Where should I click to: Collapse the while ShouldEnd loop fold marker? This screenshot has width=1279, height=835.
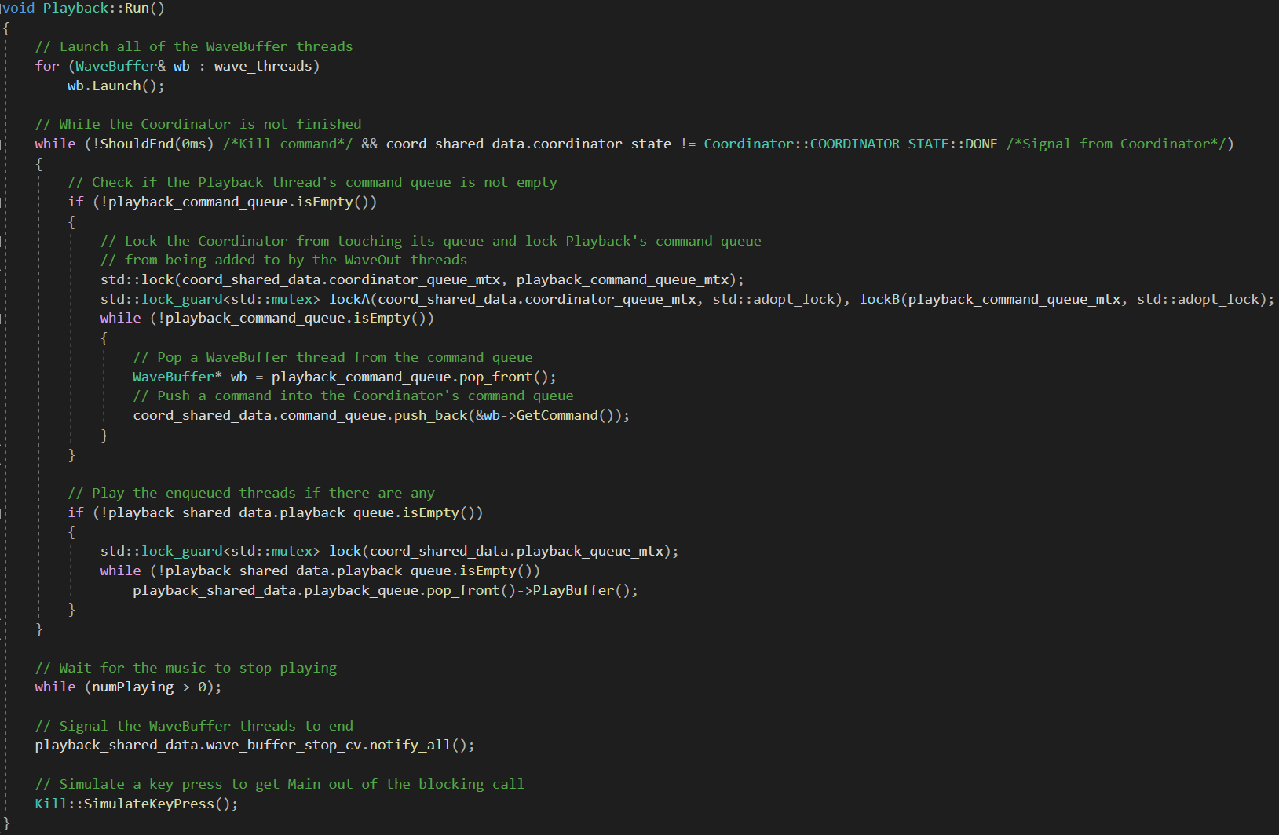tap(2, 144)
